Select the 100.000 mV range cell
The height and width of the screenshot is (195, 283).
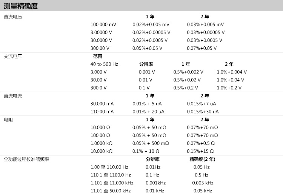(x=103, y=25)
